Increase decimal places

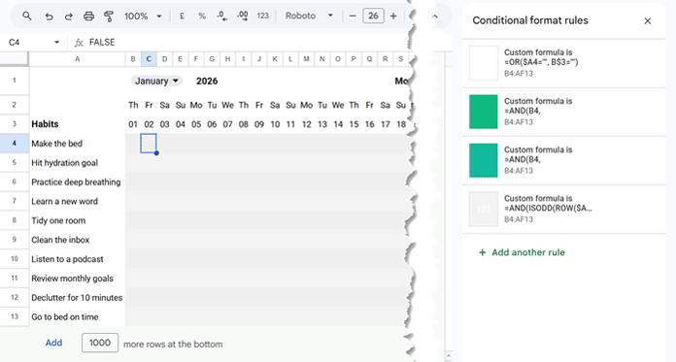pyautogui.click(x=243, y=16)
